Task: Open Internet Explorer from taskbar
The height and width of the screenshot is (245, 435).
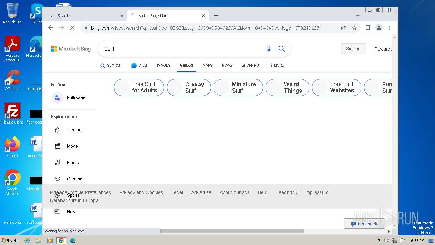Action: (27, 241)
